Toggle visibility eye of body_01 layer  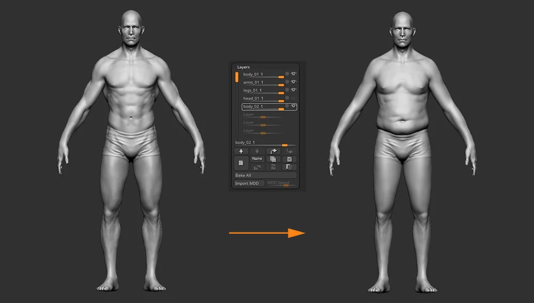[294, 74]
